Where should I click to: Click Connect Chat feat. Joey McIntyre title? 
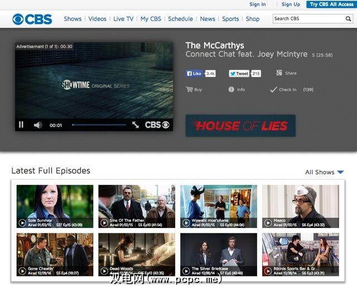pyautogui.click(x=247, y=55)
